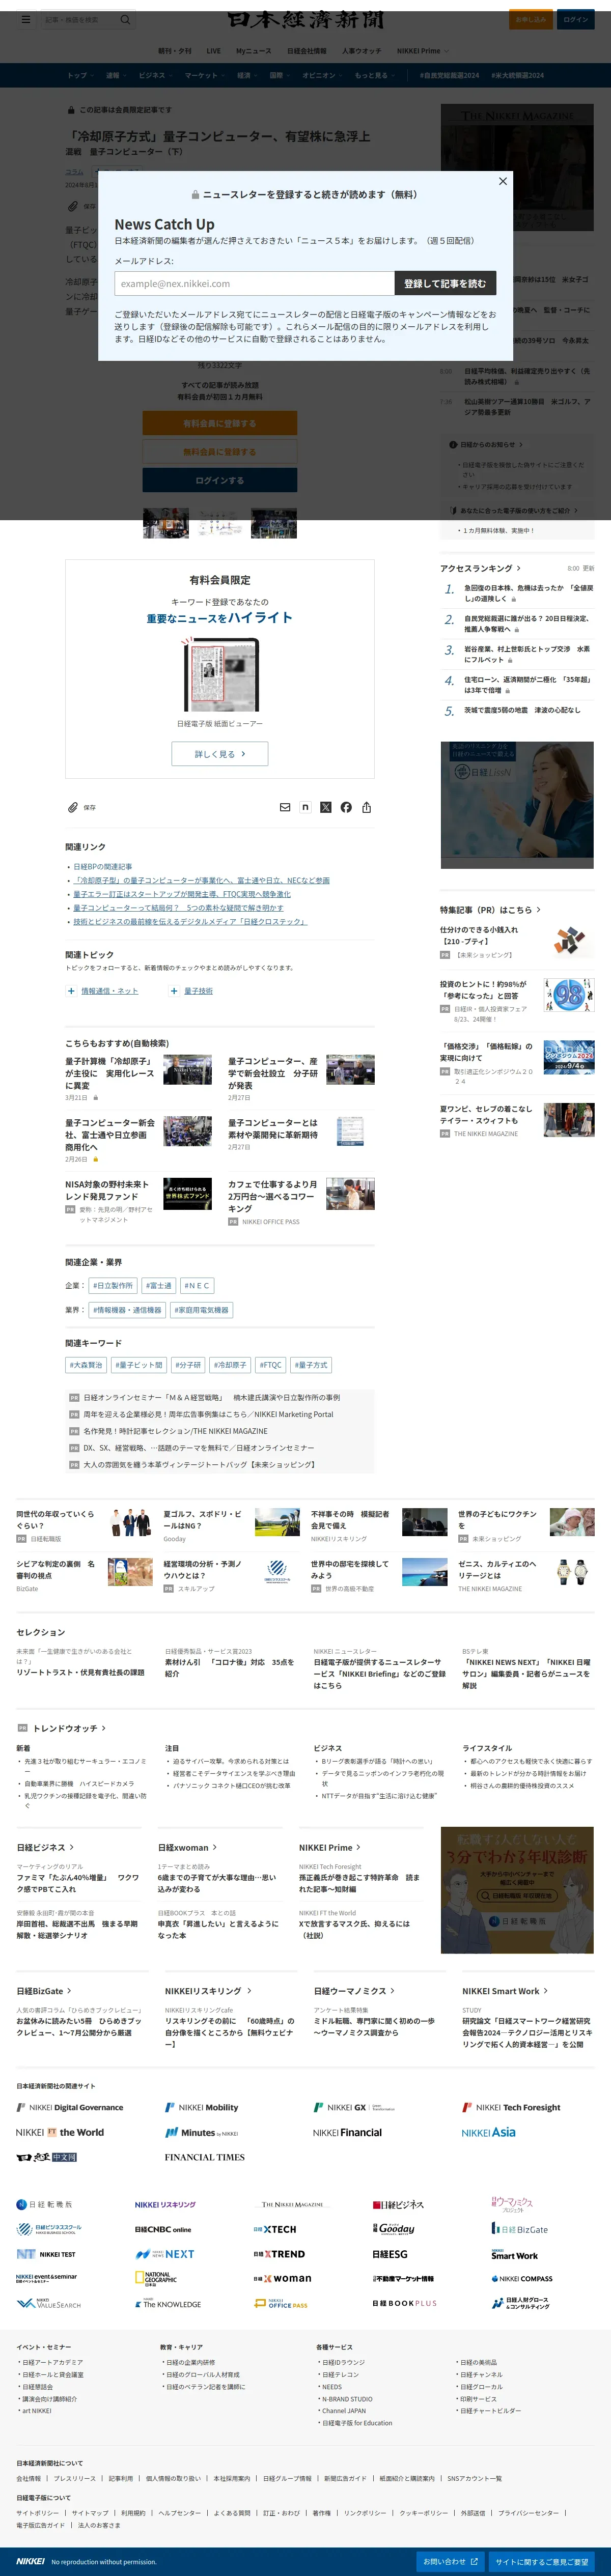The width and height of the screenshot is (611, 2576).
Task: Open オピニオン navigation tab
Action: pyautogui.click(x=322, y=75)
